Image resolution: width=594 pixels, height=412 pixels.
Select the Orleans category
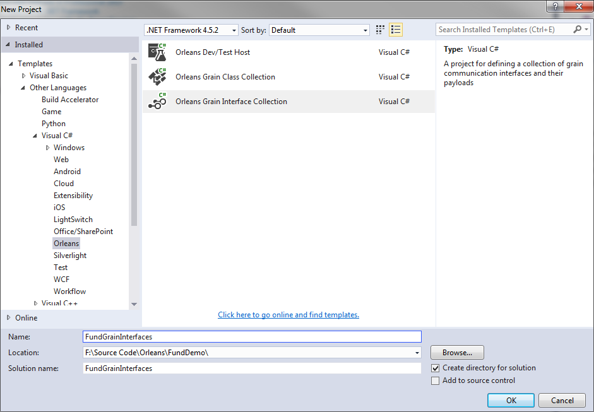coord(66,244)
